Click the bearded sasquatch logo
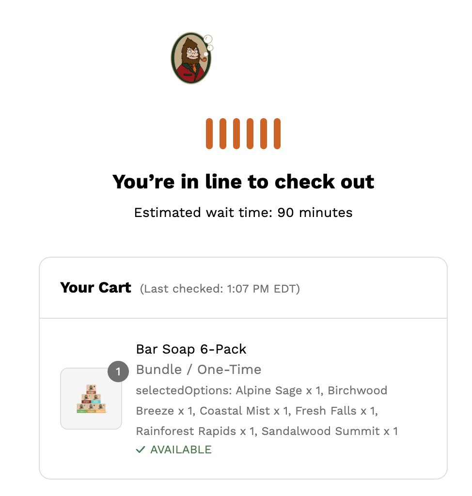Viewport: 472px width, 496px height. [191, 59]
